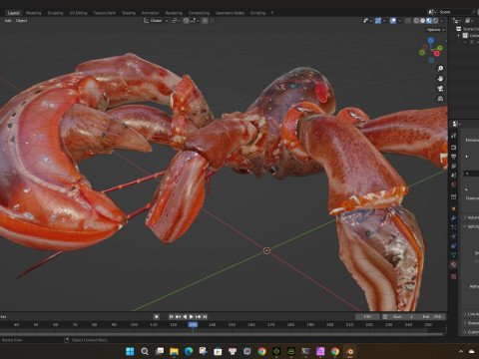479x359 pixels.
Task: Open the Global transform orientation dropdown
Action: [156, 21]
